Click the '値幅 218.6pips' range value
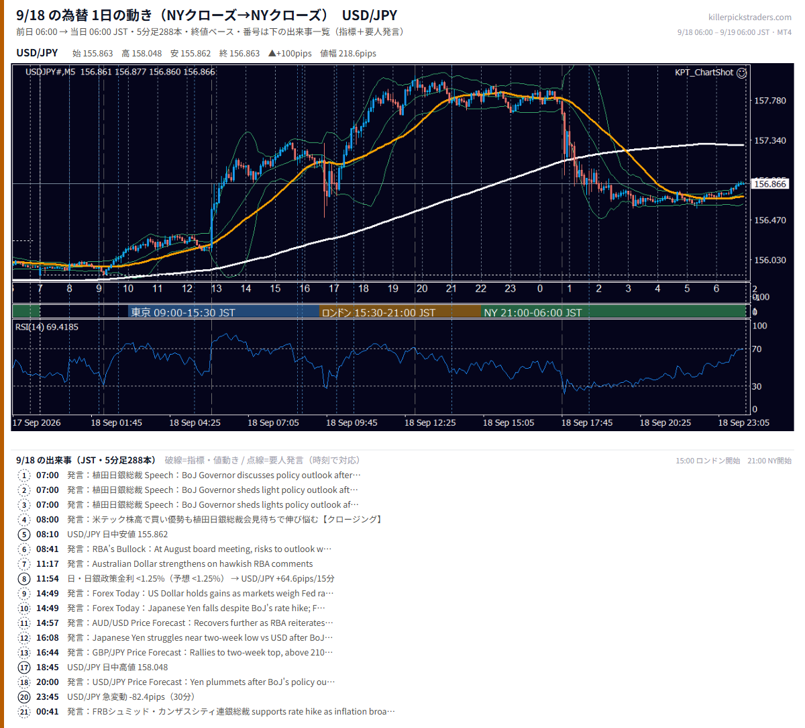 tap(348, 54)
